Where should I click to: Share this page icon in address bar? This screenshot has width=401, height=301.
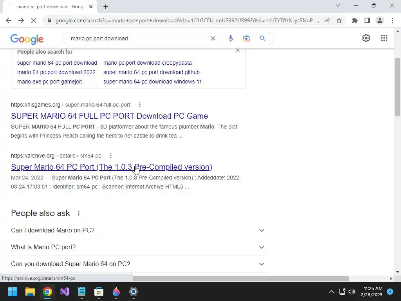(327, 20)
